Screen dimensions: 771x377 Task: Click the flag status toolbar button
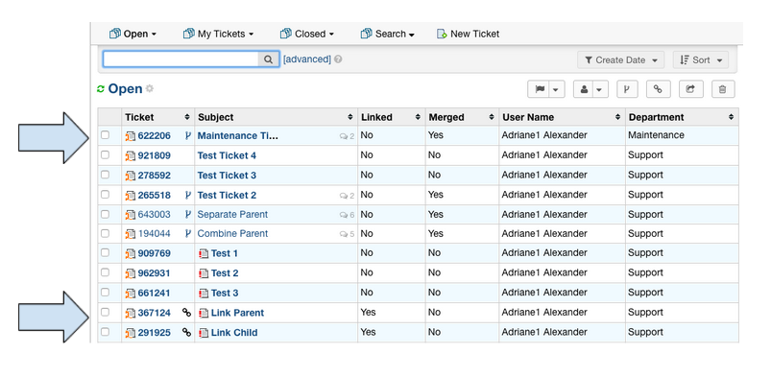(540, 89)
